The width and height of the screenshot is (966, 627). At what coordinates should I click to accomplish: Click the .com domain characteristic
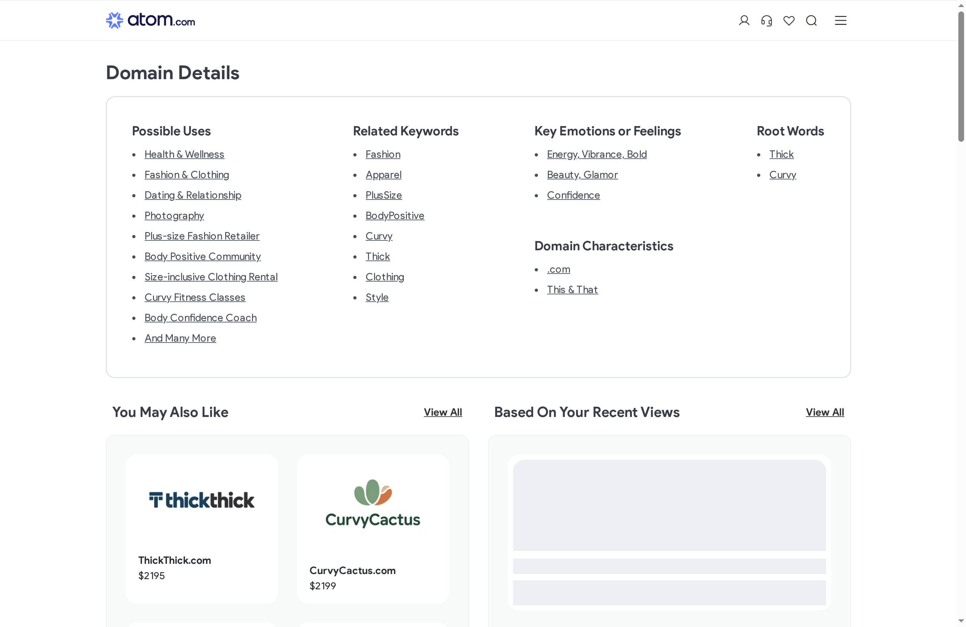[558, 269]
